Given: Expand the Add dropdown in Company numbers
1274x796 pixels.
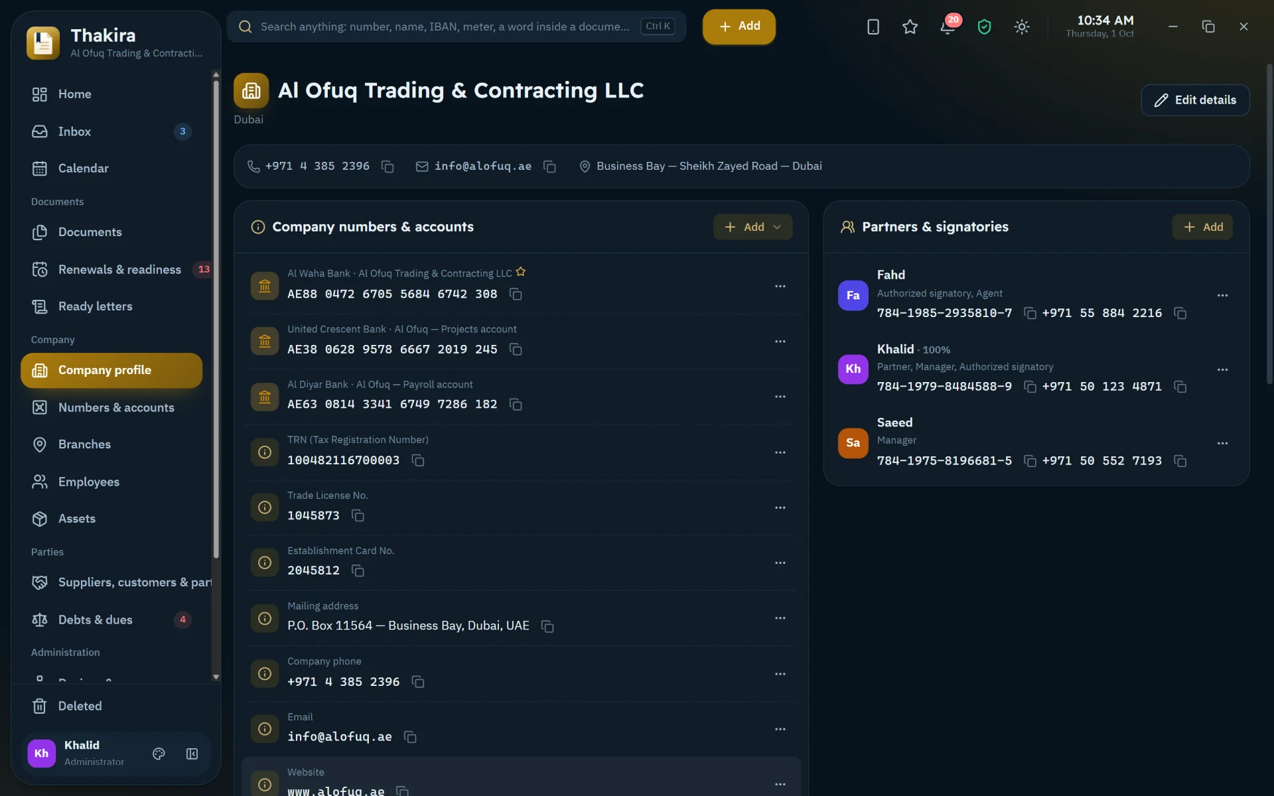Looking at the screenshot, I should [x=752, y=227].
